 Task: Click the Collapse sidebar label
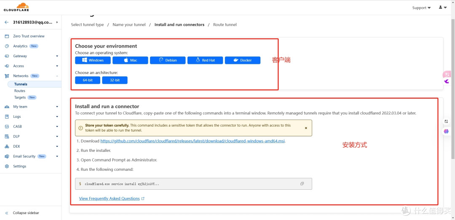[x=26, y=213]
